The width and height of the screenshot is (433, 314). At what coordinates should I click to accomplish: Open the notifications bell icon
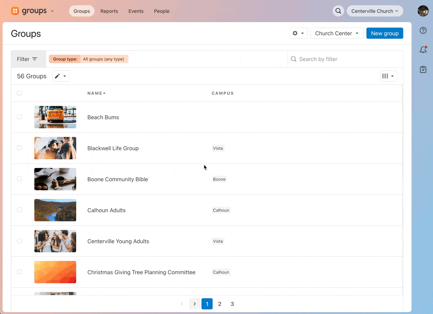423,50
